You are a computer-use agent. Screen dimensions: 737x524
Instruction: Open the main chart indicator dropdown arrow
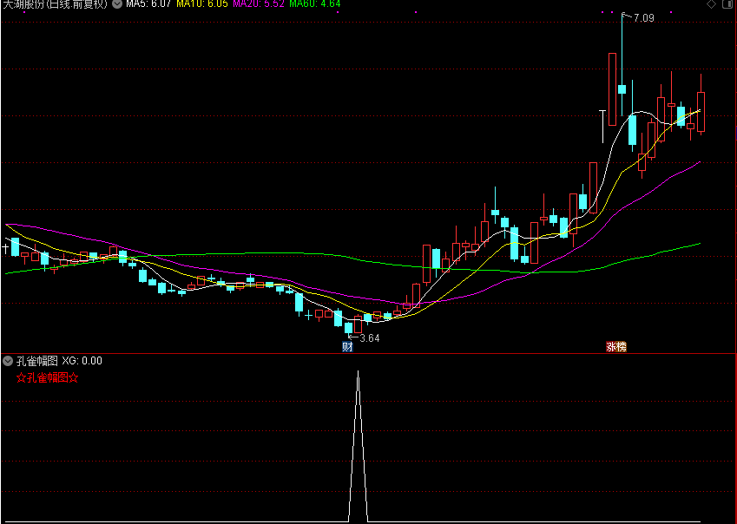coord(116,4)
